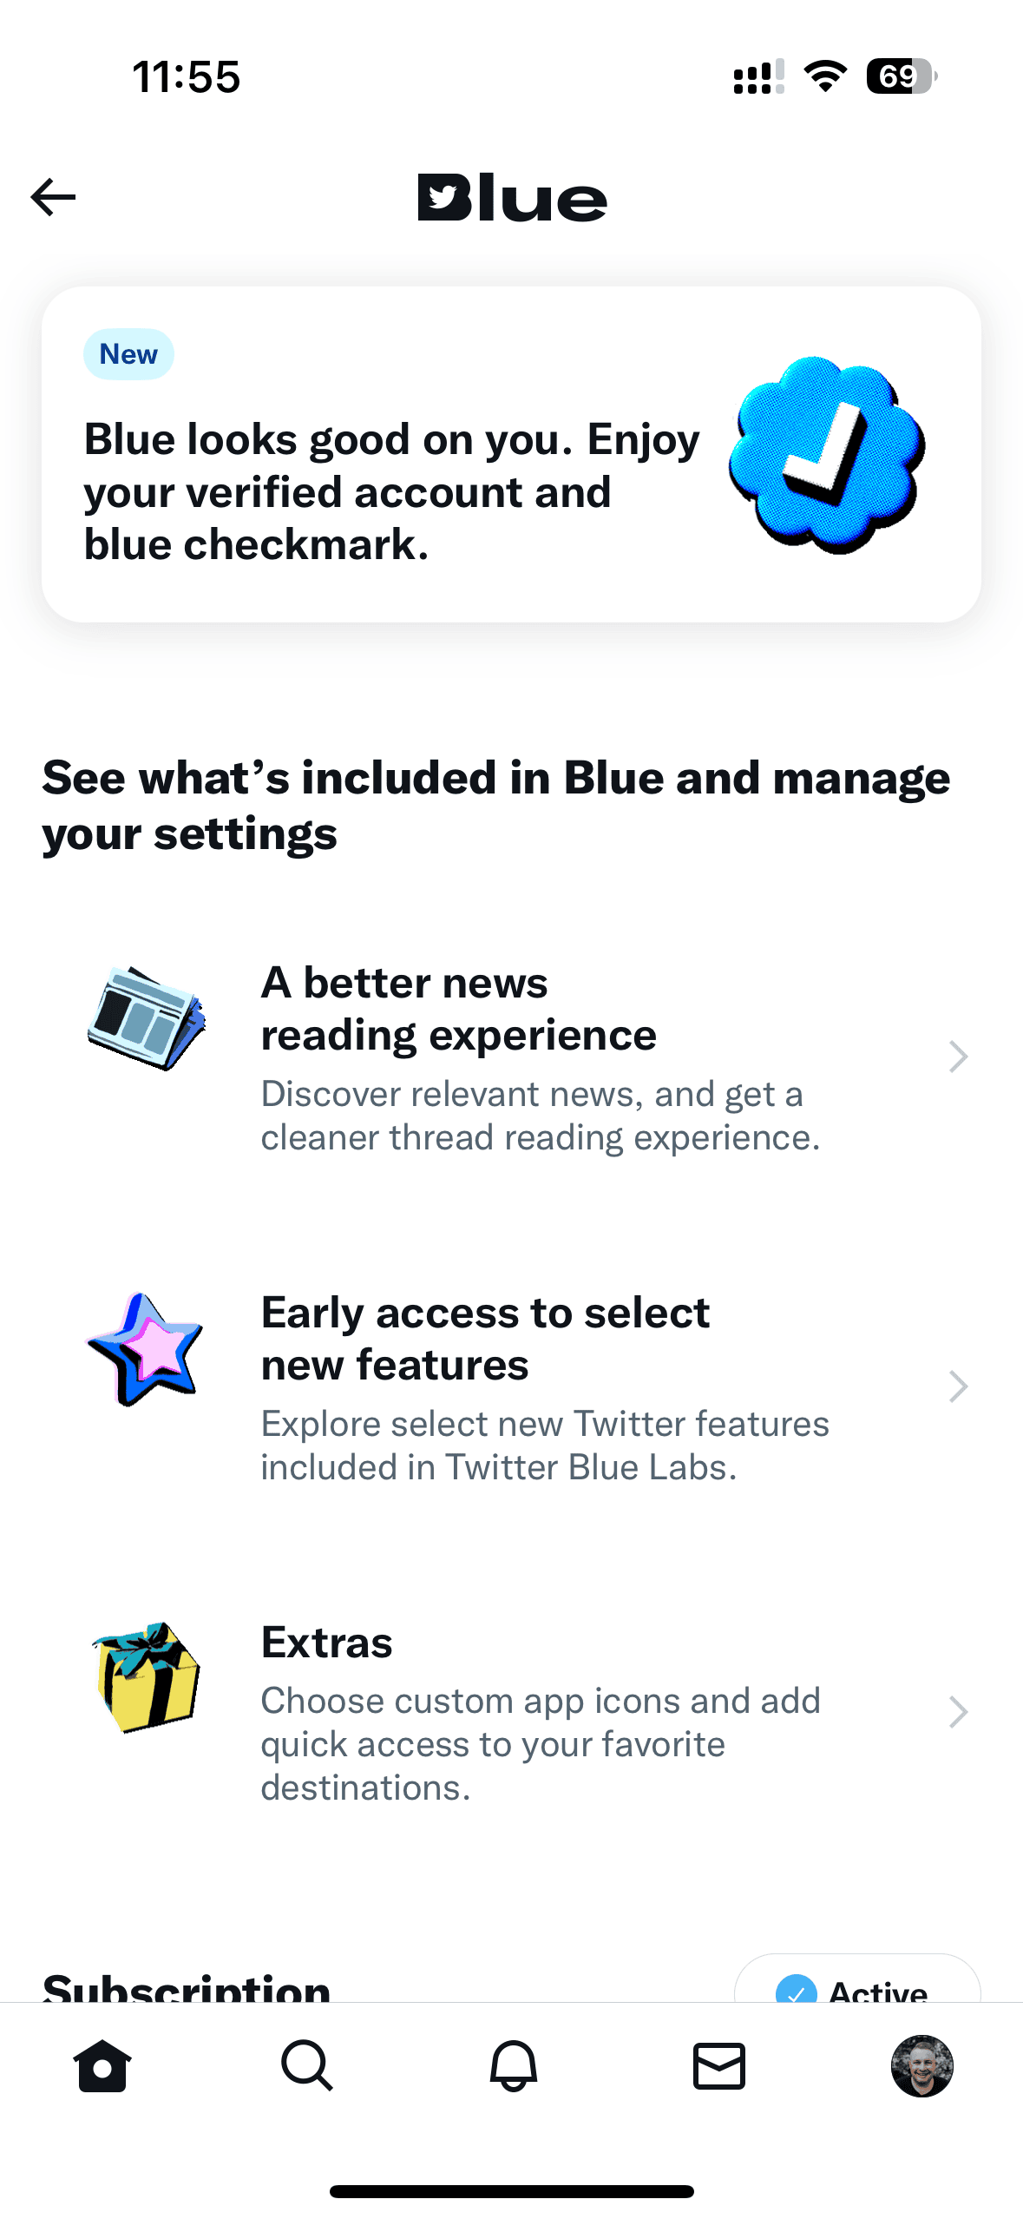Tap the profile avatar thumbnail
This screenshot has width=1023, height=2219.
click(x=921, y=2065)
